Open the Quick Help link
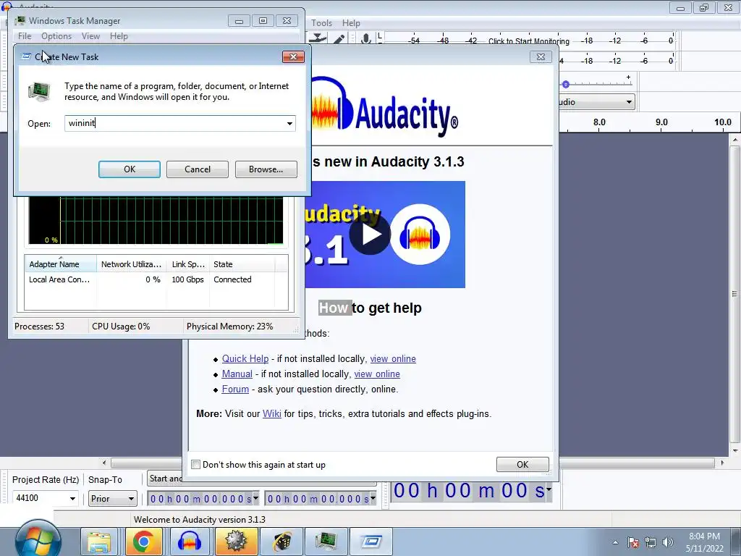The width and height of the screenshot is (741, 556). (x=245, y=358)
